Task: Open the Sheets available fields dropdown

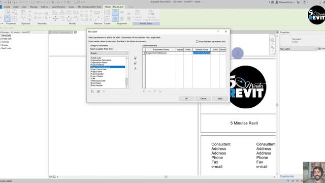Action: (x=109, y=53)
